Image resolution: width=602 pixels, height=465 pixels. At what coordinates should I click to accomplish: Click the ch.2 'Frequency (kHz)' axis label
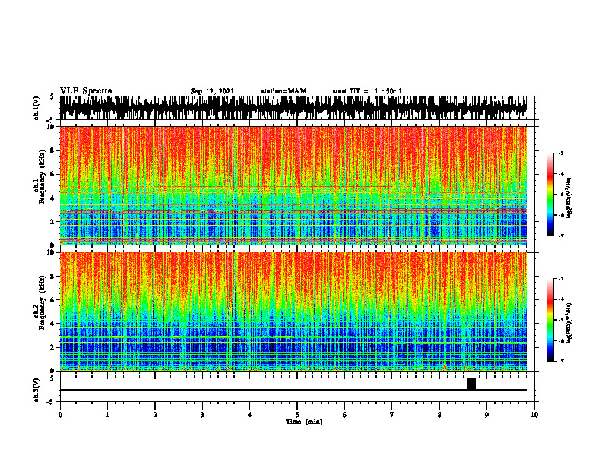tap(42, 302)
